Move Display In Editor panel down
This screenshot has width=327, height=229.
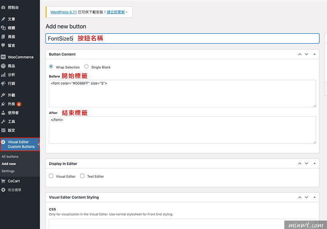tap(306, 163)
